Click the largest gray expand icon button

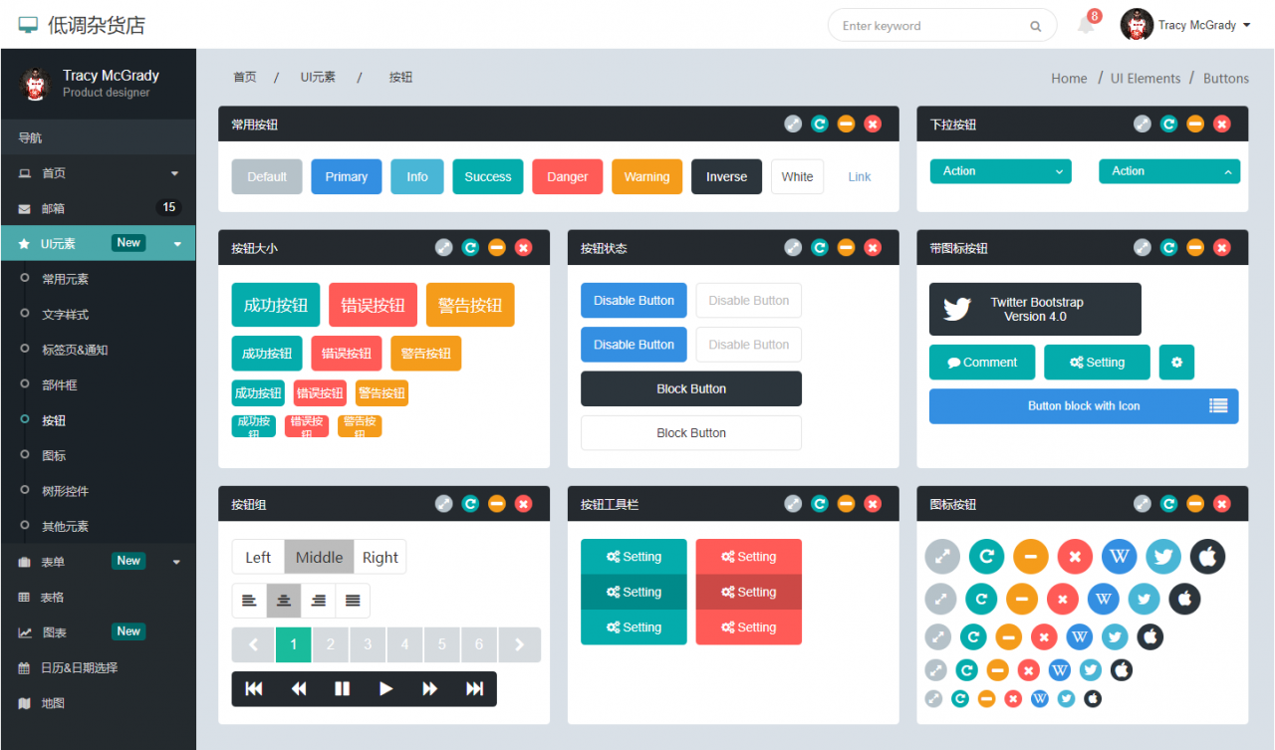click(942, 556)
